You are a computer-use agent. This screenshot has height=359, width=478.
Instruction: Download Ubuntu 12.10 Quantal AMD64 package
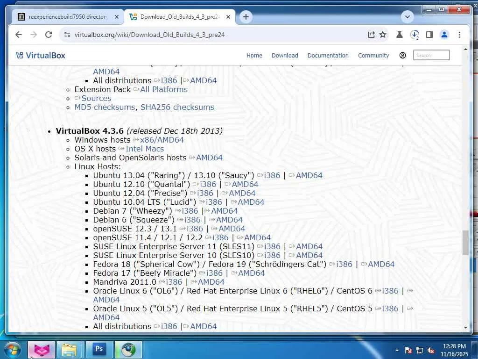click(x=245, y=184)
